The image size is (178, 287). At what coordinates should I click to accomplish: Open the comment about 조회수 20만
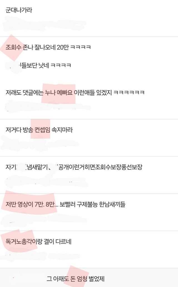click(x=48, y=47)
